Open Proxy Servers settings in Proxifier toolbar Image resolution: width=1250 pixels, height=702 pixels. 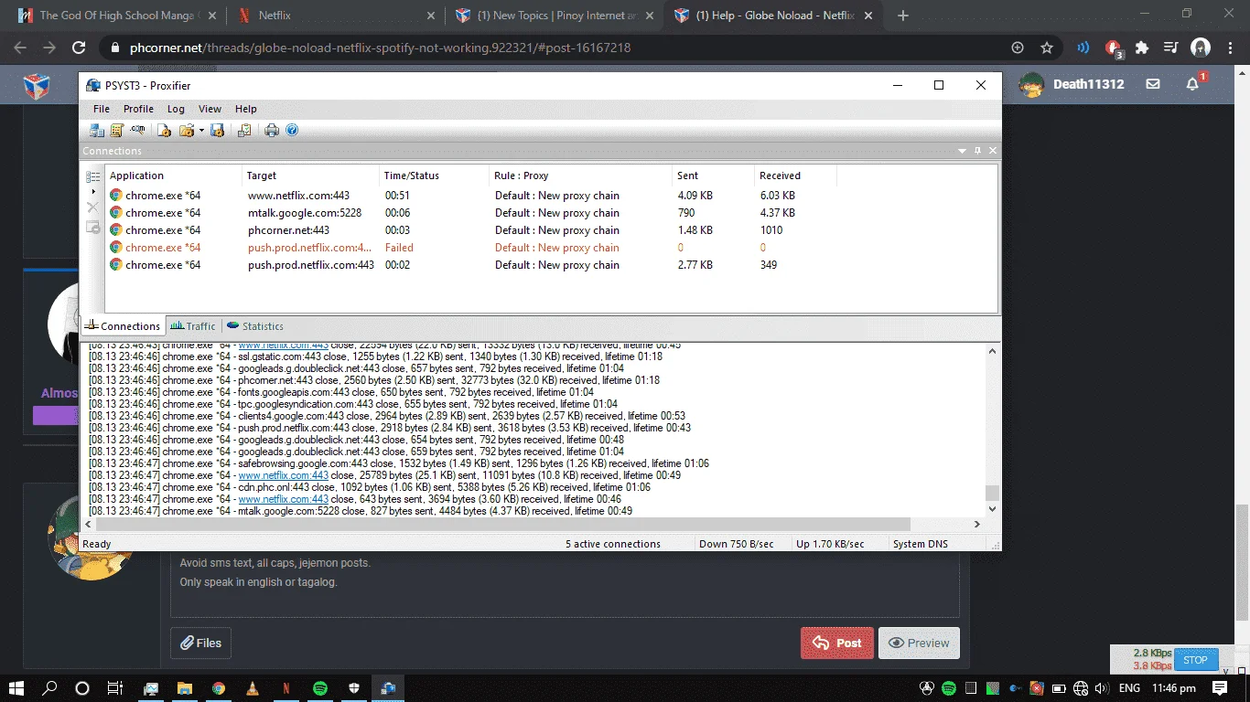pyautogui.click(x=97, y=131)
